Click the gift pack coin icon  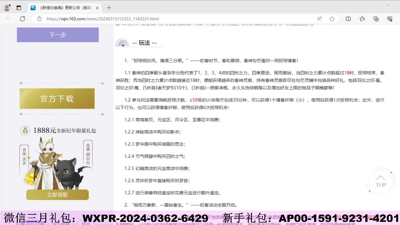25,130
